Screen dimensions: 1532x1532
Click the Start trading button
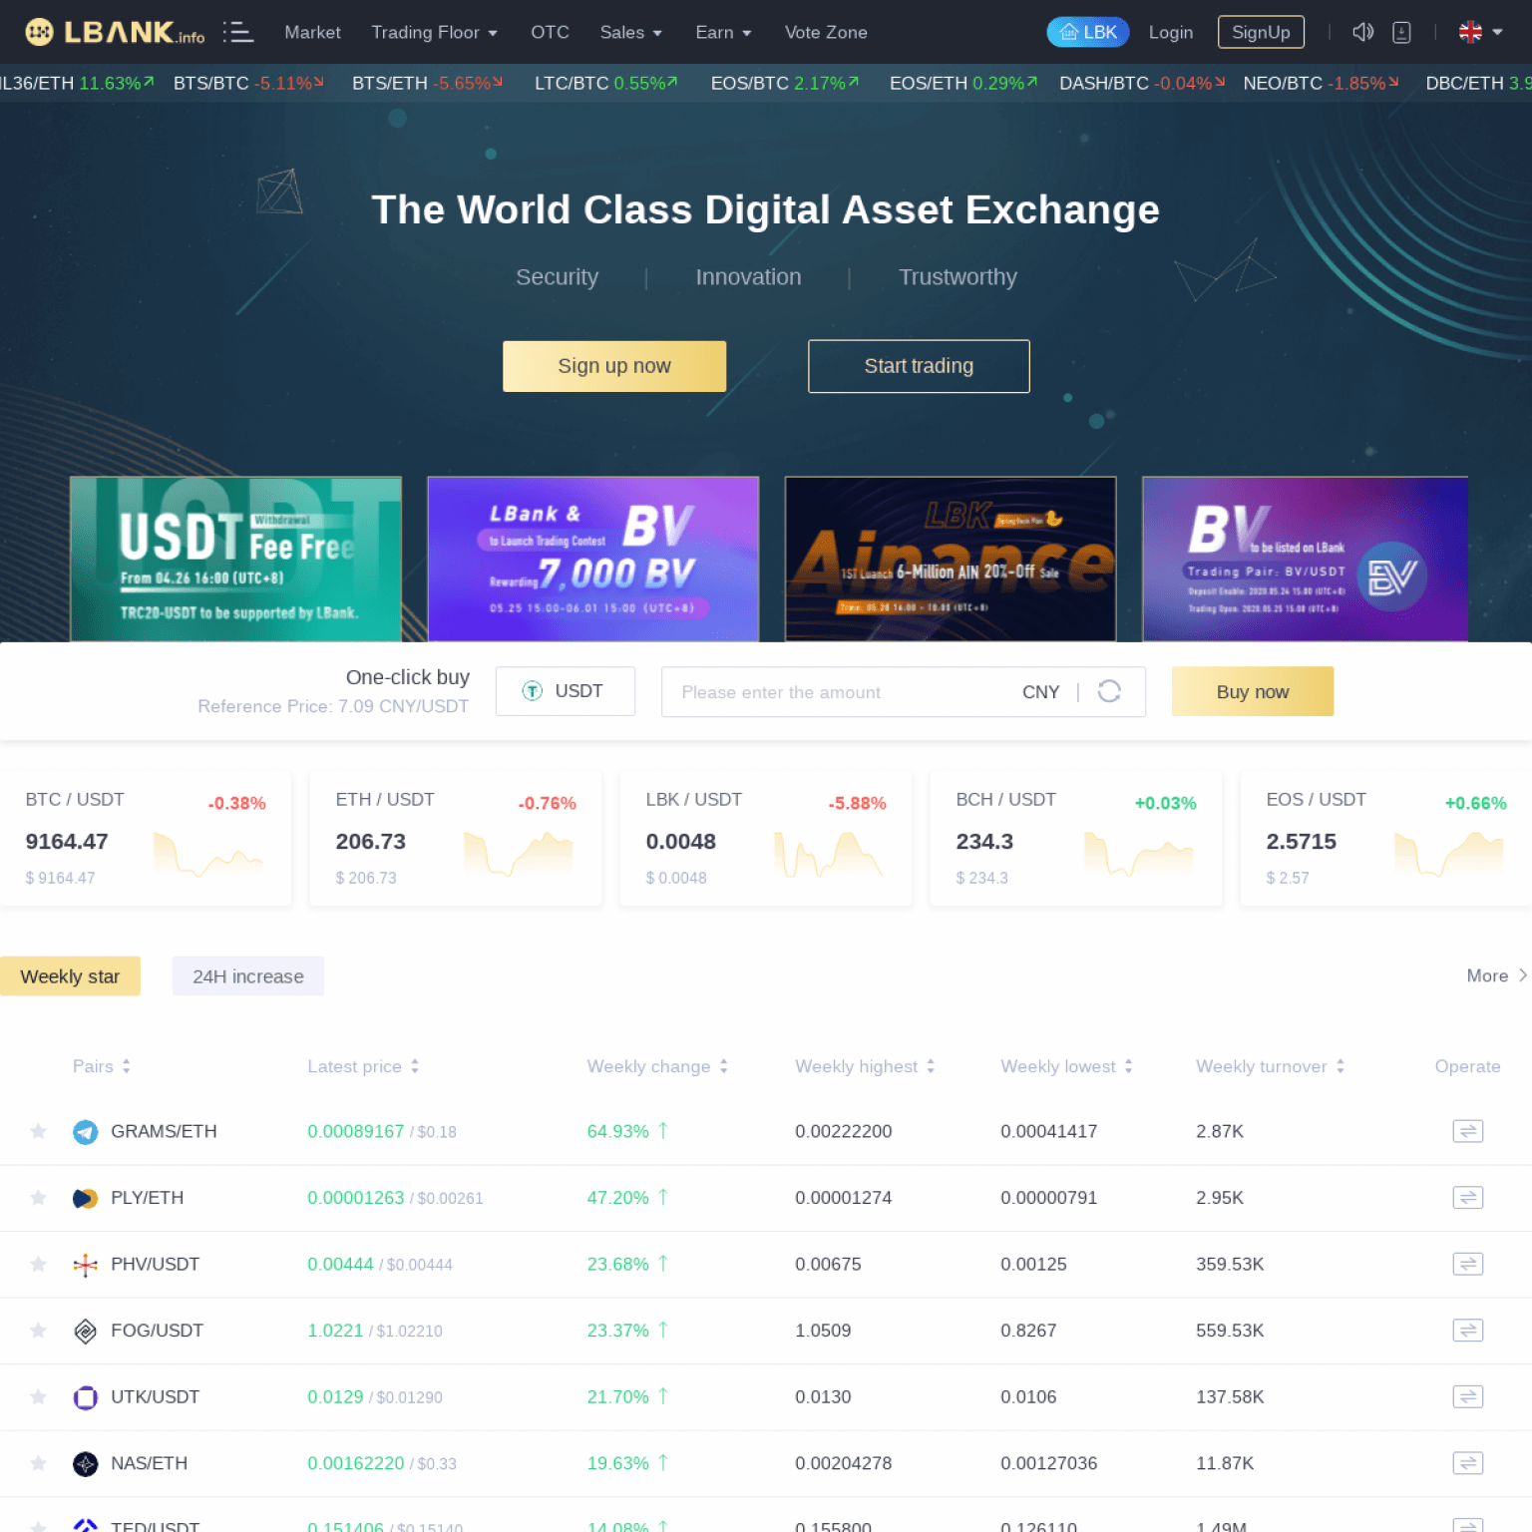(x=919, y=366)
